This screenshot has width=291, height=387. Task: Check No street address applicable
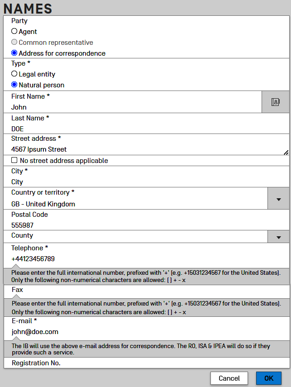[14, 160]
